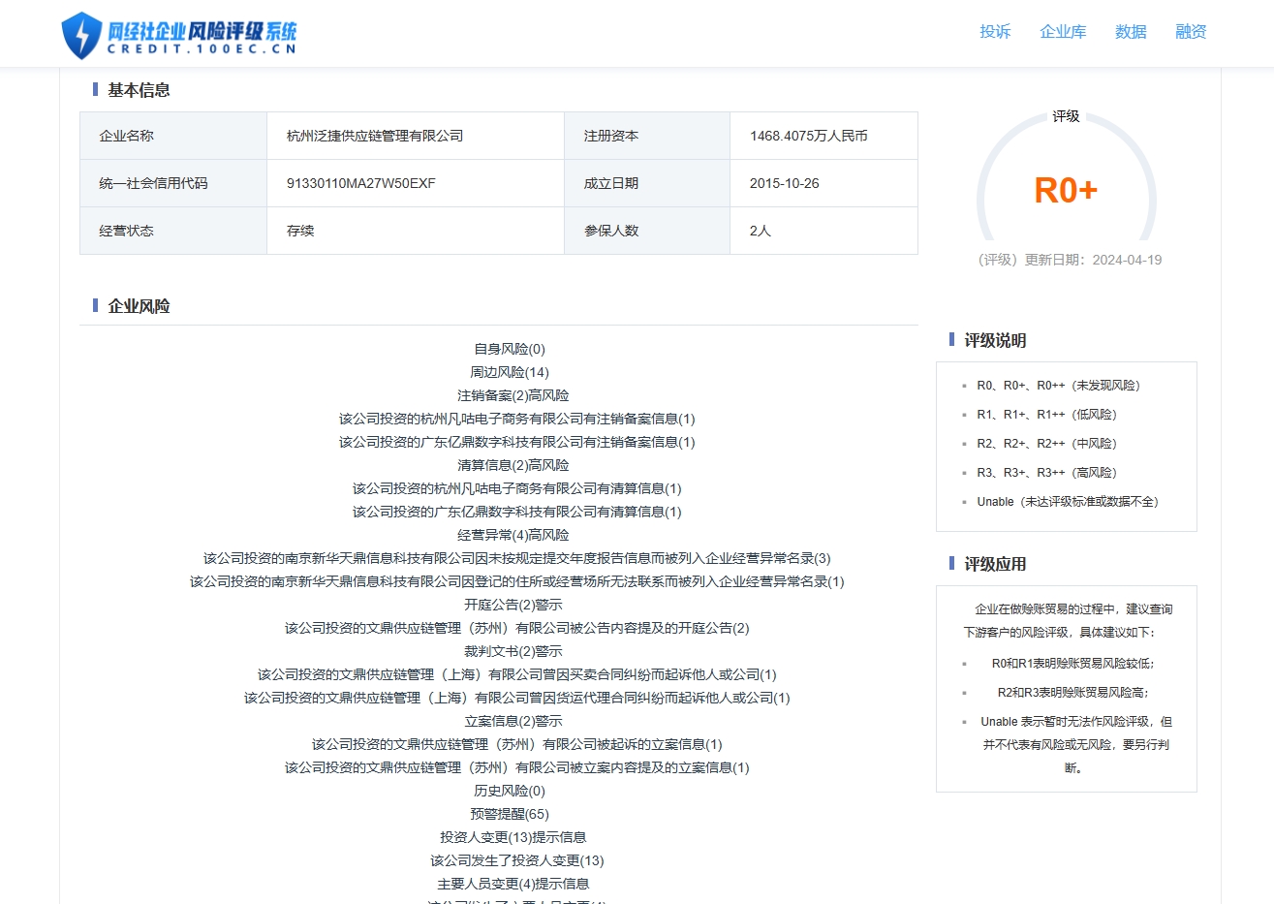The image size is (1274, 904).
Task: Click 杭州凡咕电子商务 注销备案信息 line
Action: (x=517, y=419)
